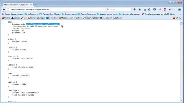The height and width of the screenshot is (103, 184).
Task: Open the Forms menu
Action: (32, 18)
